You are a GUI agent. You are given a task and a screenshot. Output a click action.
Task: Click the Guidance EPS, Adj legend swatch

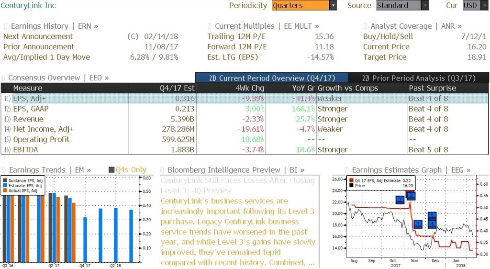point(5,180)
